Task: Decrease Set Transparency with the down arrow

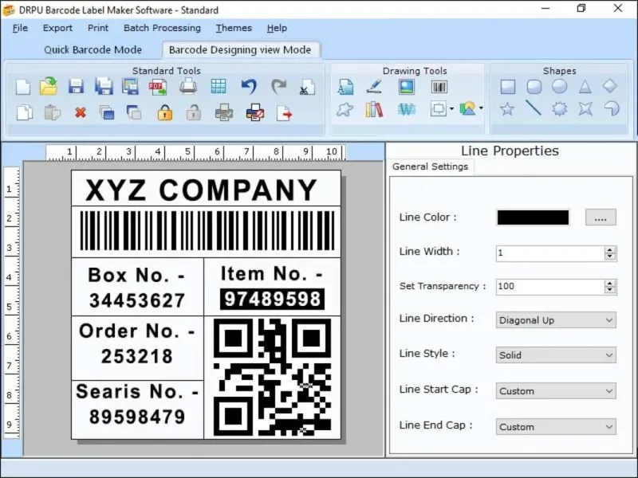Action: click(609, 289)
